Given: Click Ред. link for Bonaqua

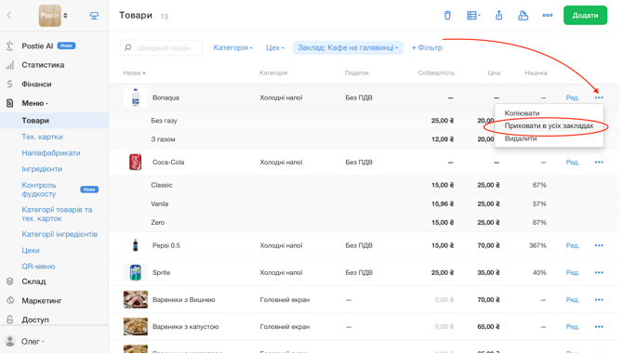Looking at the screenshot, I should (x=573, y=98).
